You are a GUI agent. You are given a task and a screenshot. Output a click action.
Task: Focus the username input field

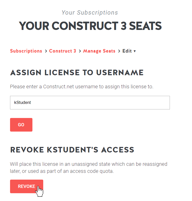pyautogui.click(x=90, y=103)
